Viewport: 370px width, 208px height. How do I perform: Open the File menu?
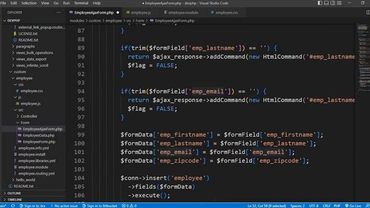(x=3, y=3)
